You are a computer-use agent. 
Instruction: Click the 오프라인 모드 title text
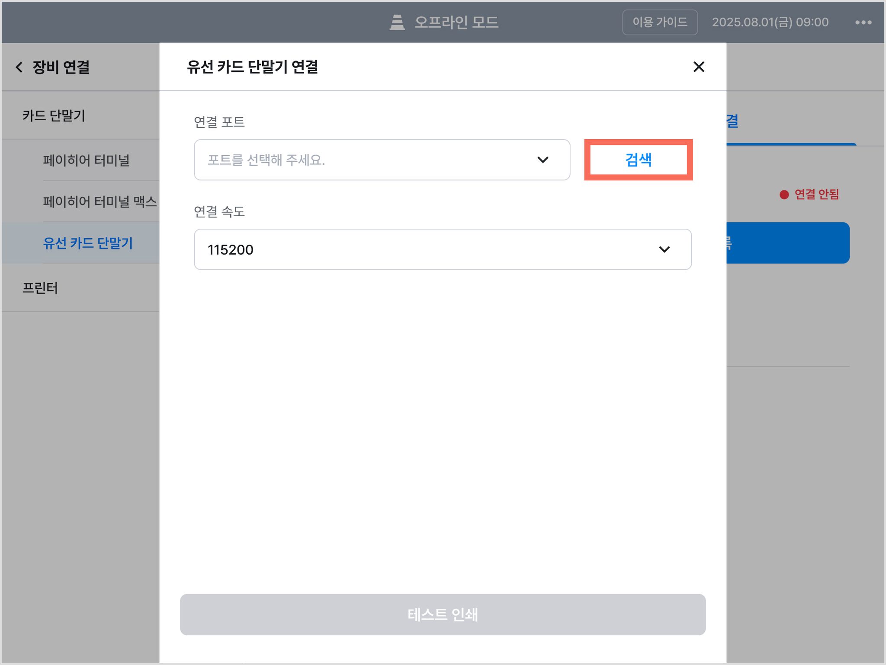456,22
